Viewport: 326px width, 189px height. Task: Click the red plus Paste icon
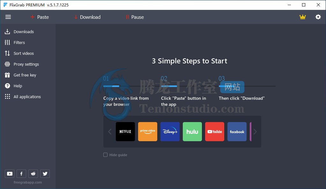pos(32,17)
